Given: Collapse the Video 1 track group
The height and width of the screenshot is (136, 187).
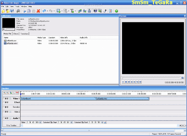Looking at the screenshot, I should [10, 99].
